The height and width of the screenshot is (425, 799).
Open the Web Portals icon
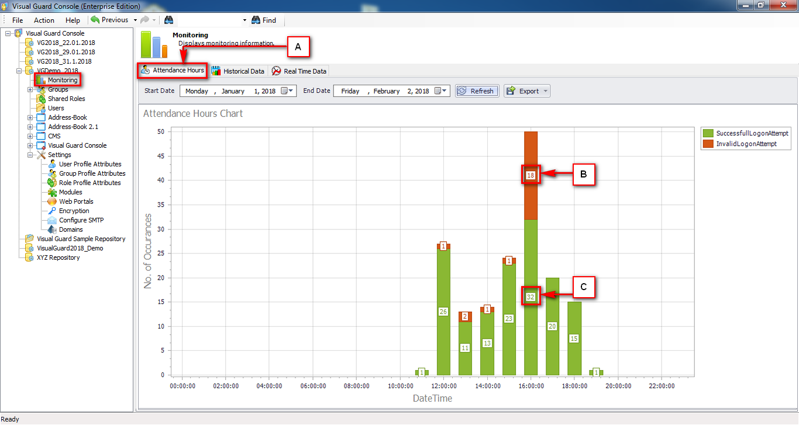pyautogui.click(x=52, y=201)
